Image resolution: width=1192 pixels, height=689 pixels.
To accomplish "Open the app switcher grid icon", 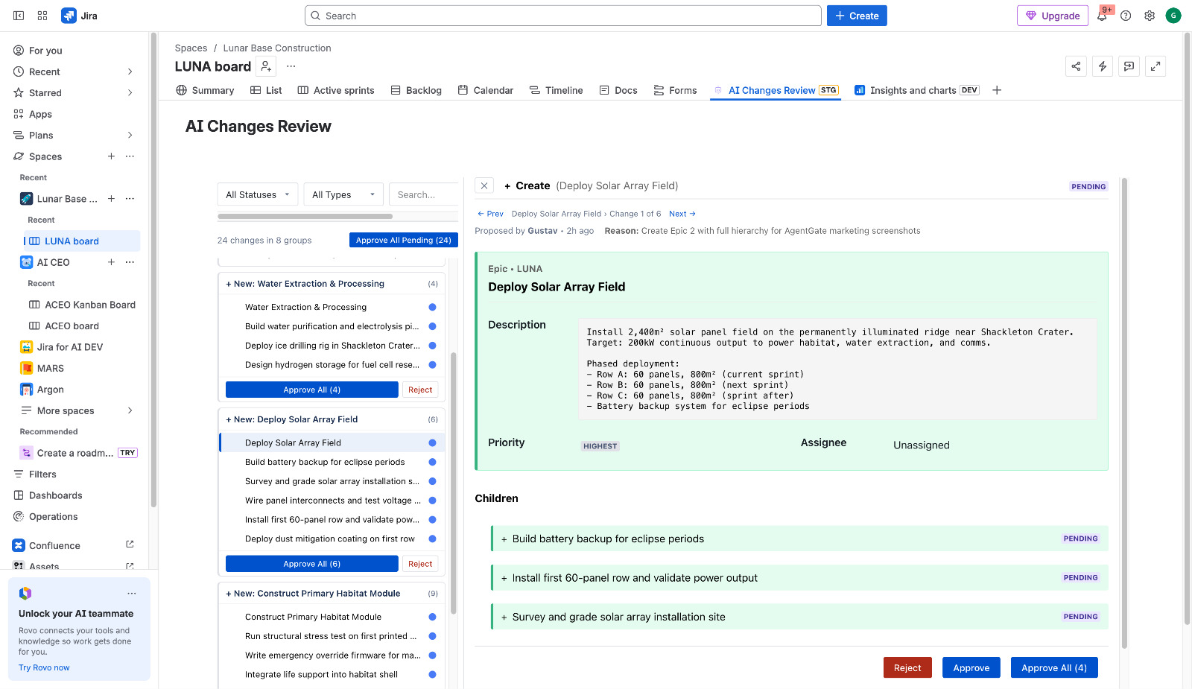I will click(42, 16).
